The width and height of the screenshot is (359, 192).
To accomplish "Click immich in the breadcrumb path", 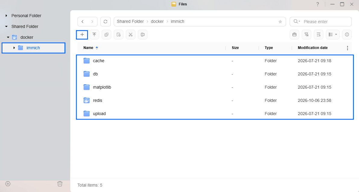I will [x=177, y=21].
